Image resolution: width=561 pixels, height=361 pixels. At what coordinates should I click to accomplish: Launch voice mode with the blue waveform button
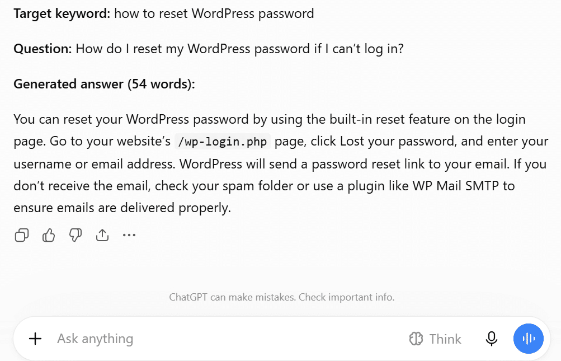click(529, 339)
